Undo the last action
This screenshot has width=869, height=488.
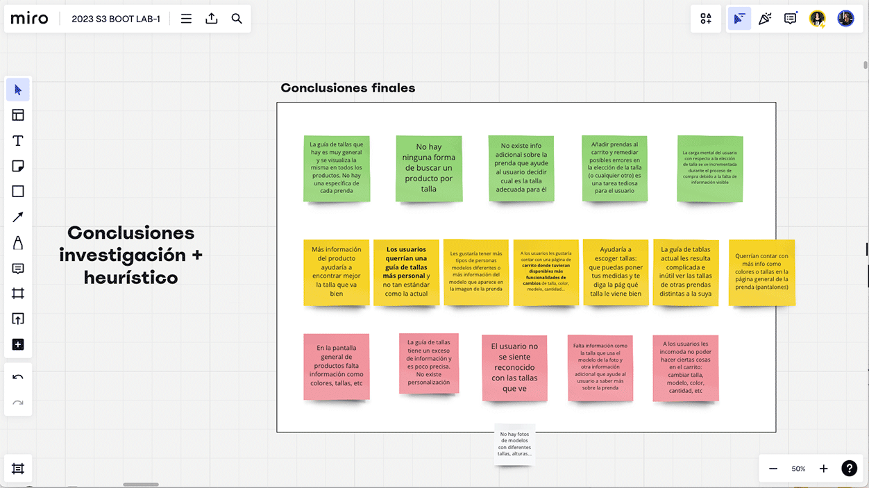[18, 377]
